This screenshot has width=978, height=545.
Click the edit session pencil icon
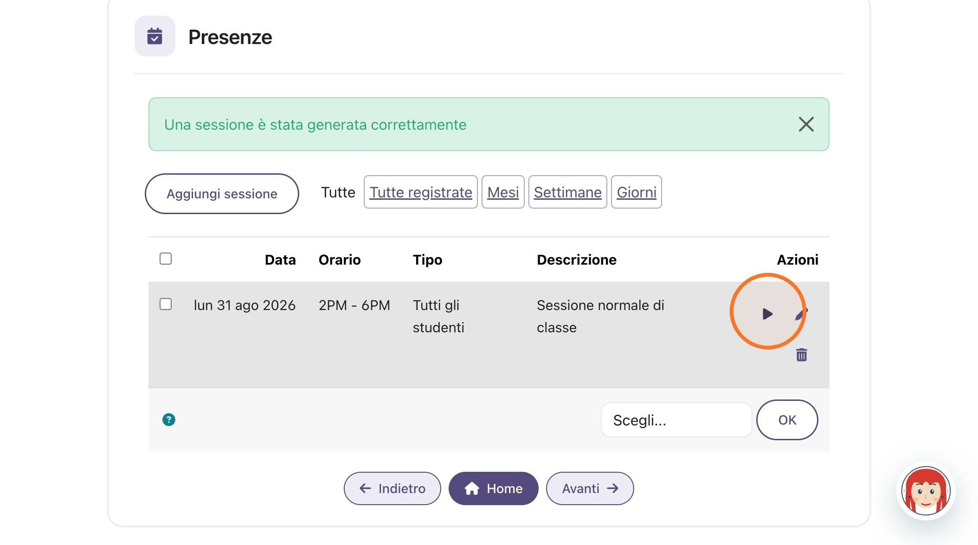coord(802,314)
